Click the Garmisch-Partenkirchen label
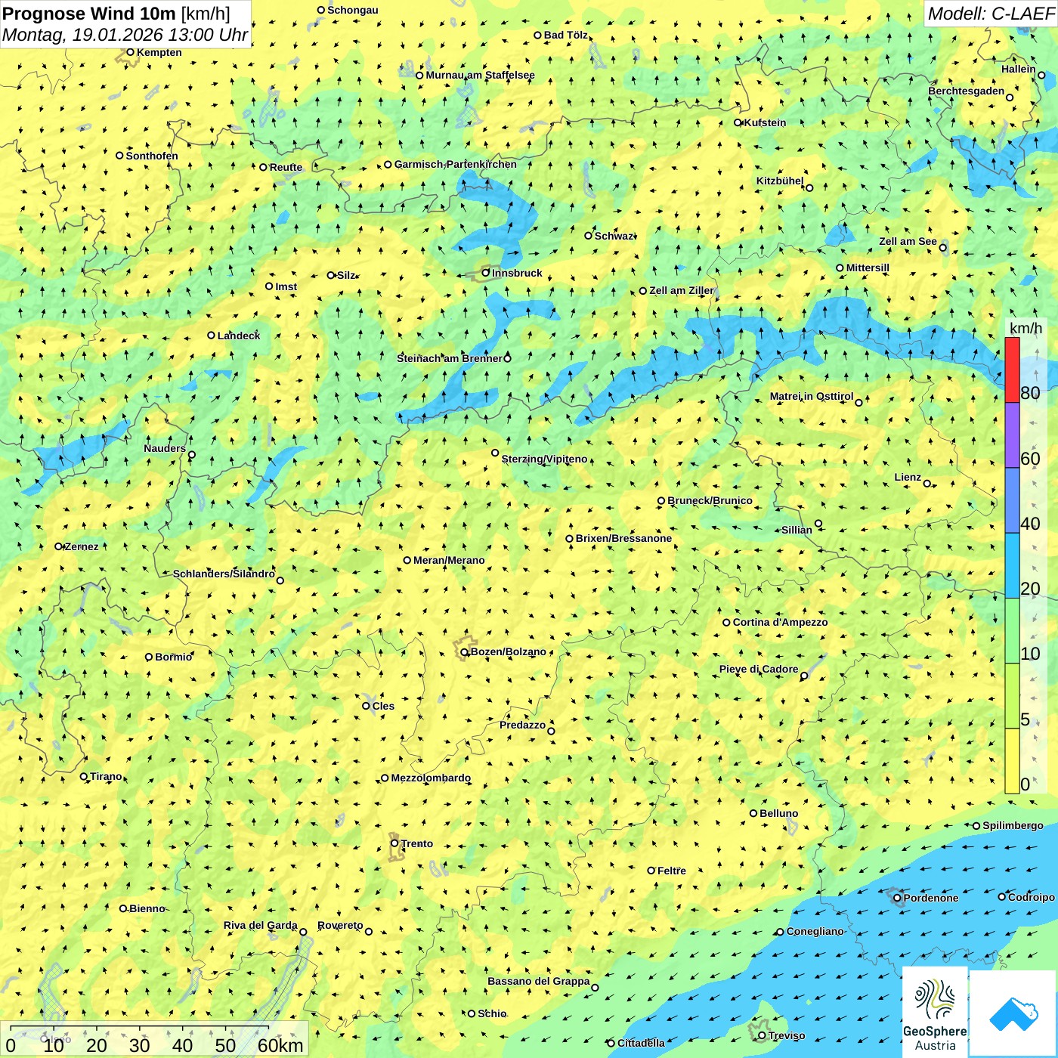Viewport: 1058px width, 1058px height. (456, 165)
